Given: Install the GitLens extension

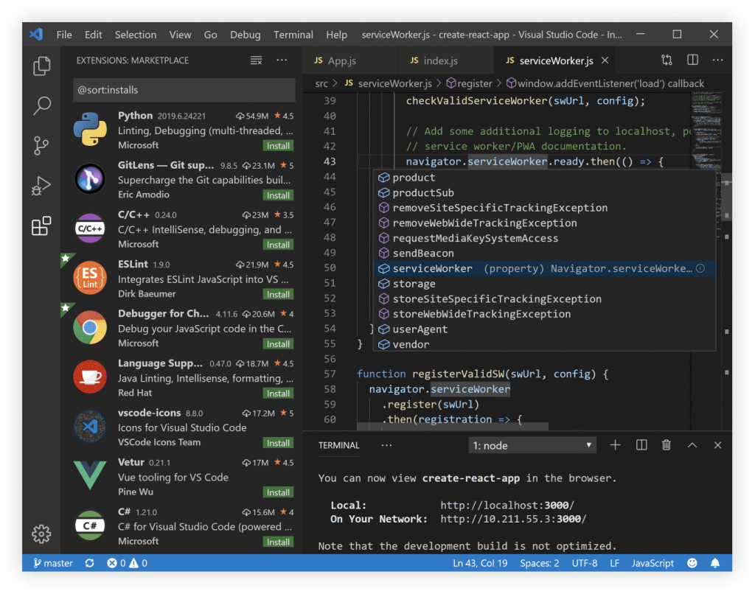Looking at the screenshot, I should [x=278, y=195].
